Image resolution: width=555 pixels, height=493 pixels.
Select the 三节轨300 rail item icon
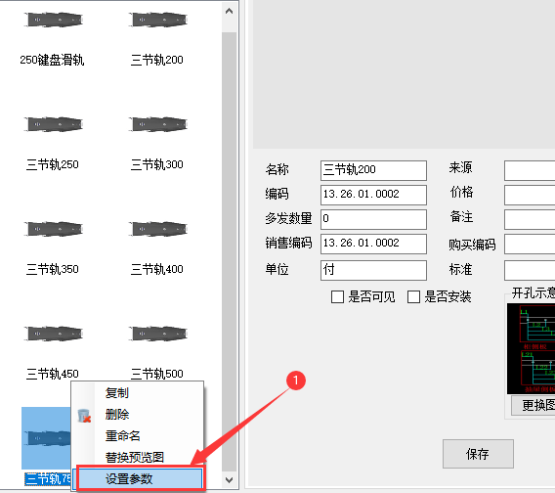158,124
